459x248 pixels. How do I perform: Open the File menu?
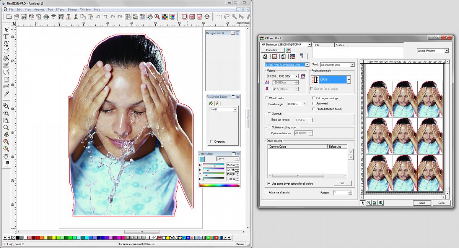click(x=11, y=10)
